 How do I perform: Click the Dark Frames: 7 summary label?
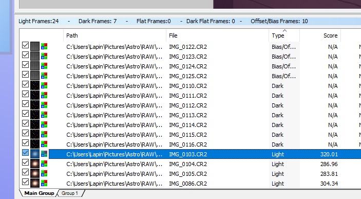coord(98,21)
